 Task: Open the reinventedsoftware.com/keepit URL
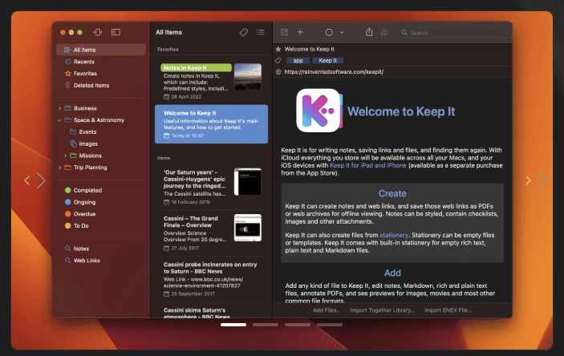click(x=334, y=72)
